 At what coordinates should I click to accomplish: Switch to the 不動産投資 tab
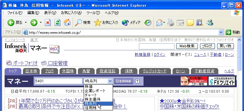pos(205,71)
